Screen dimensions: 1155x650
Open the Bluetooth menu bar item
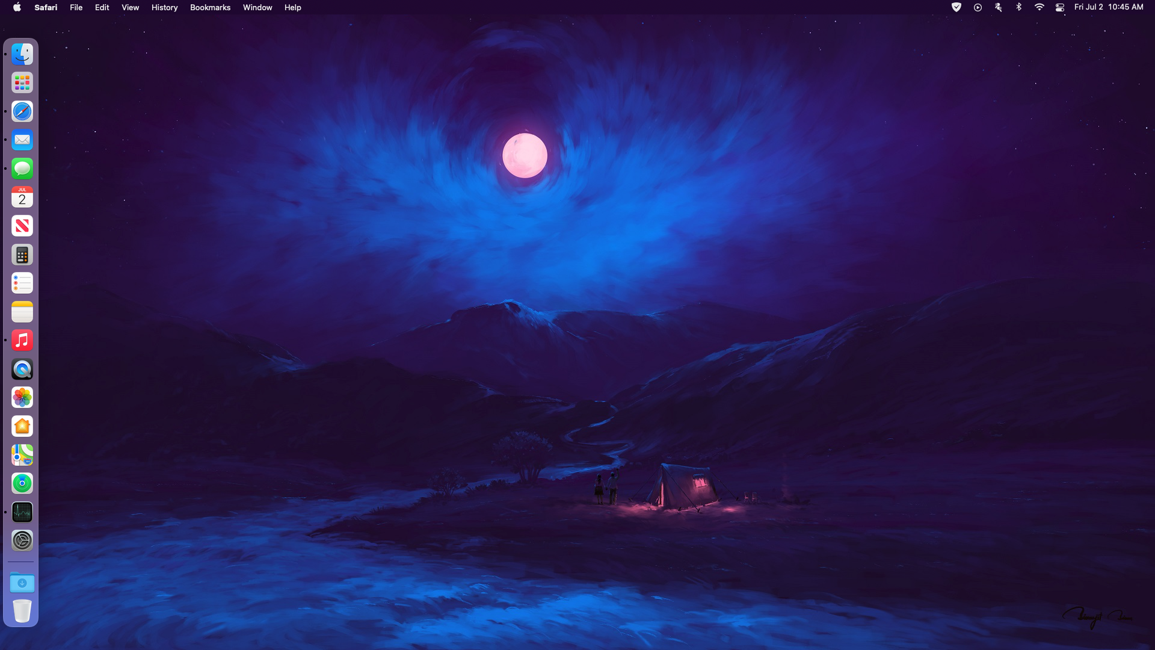coord(1018,7)
